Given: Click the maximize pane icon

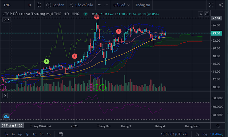Looking at the screenshot, I should point(207,14).
